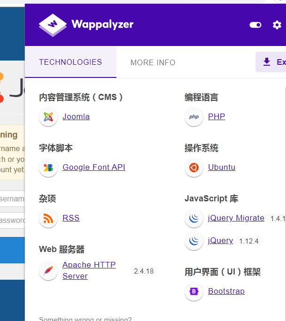Click 'Something wrong or missing?' text

[85, 319]
